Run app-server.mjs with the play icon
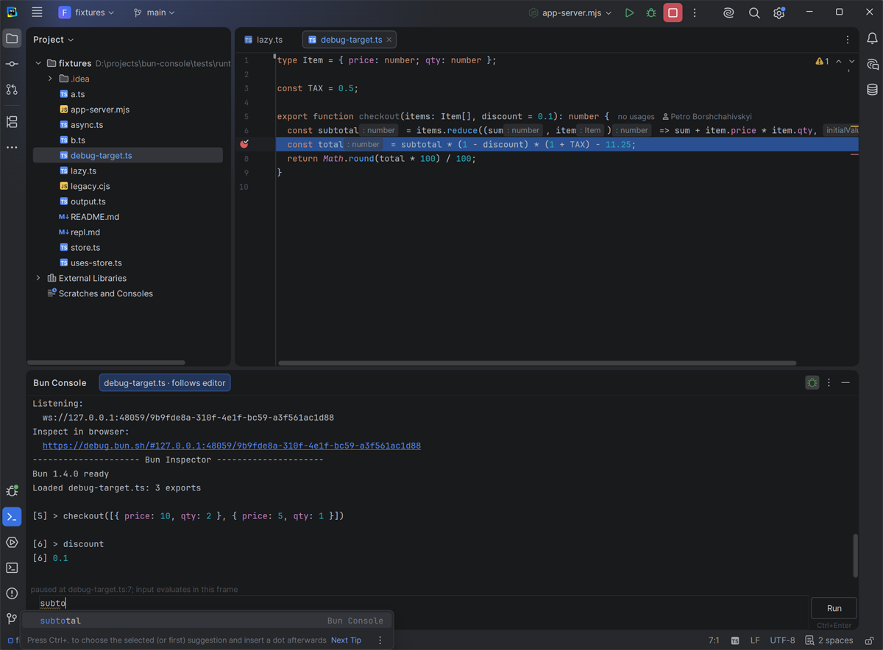The image size is (883, 650). tap(629, 12)
